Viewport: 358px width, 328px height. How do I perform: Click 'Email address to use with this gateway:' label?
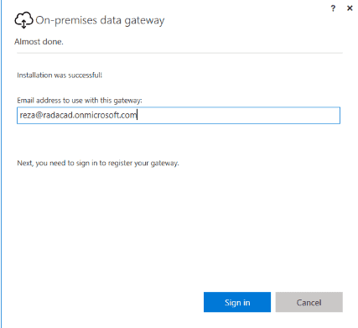(80, 101)
